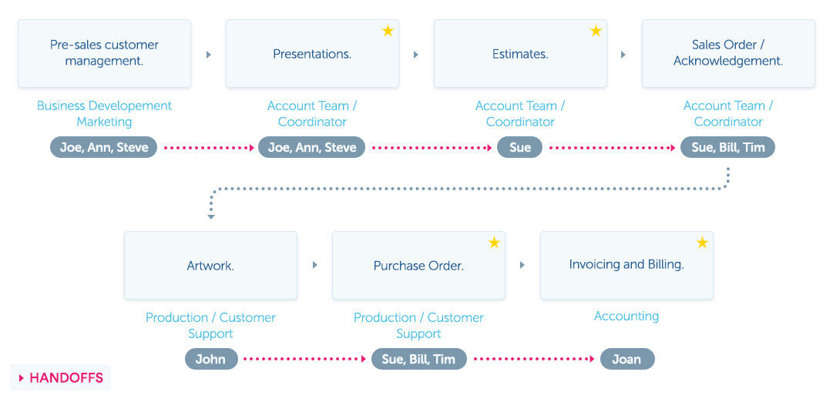Click the star icon on Estimates card
833x402 pixels.
[596, 31]
